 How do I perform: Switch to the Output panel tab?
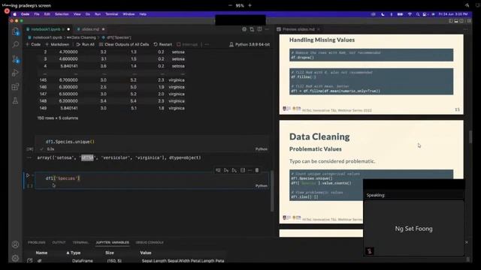pos(59,242)
